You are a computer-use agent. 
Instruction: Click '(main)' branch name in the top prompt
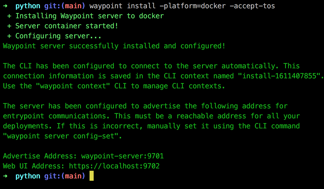(73, 6)
